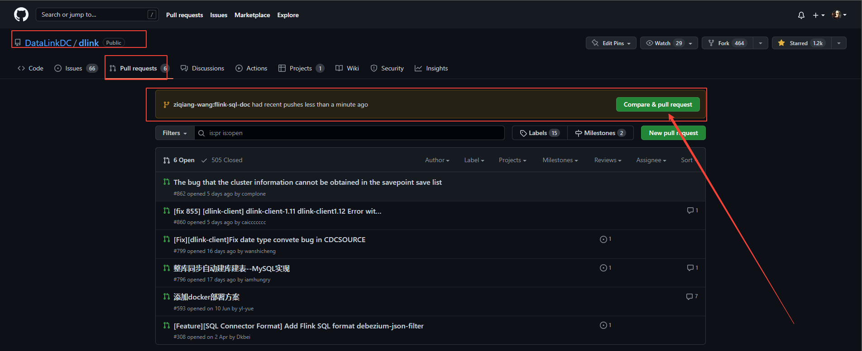Click linked issue icon on debezium-json-filter row

coord(605,325)
